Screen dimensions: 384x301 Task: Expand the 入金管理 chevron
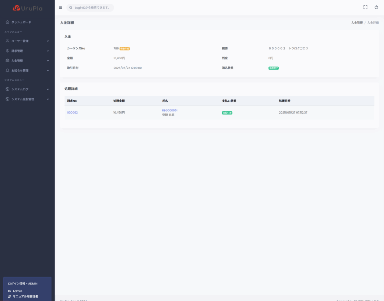pos(48,61)
